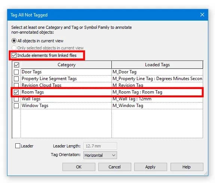Check the Door Tags checkbox
The width and height of the screenshot is (215, 183).
point(16,72)
